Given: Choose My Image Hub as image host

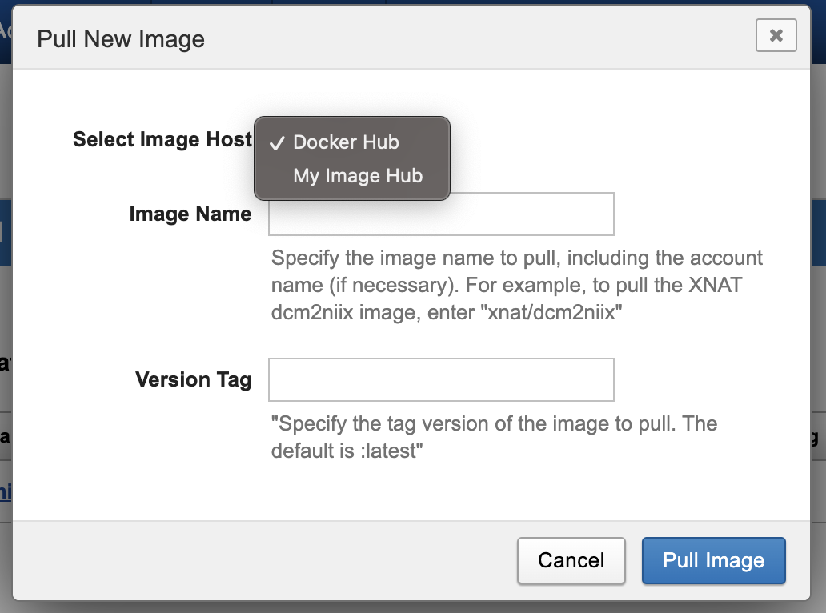Looking at the screenshot, I should (x=358, y=176).
